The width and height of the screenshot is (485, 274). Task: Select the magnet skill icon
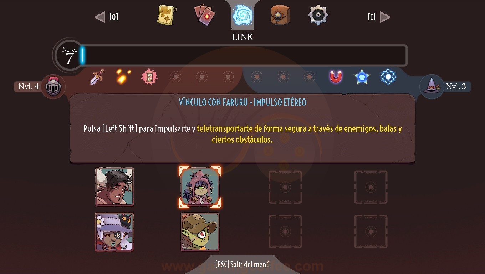tap(336, 77)
